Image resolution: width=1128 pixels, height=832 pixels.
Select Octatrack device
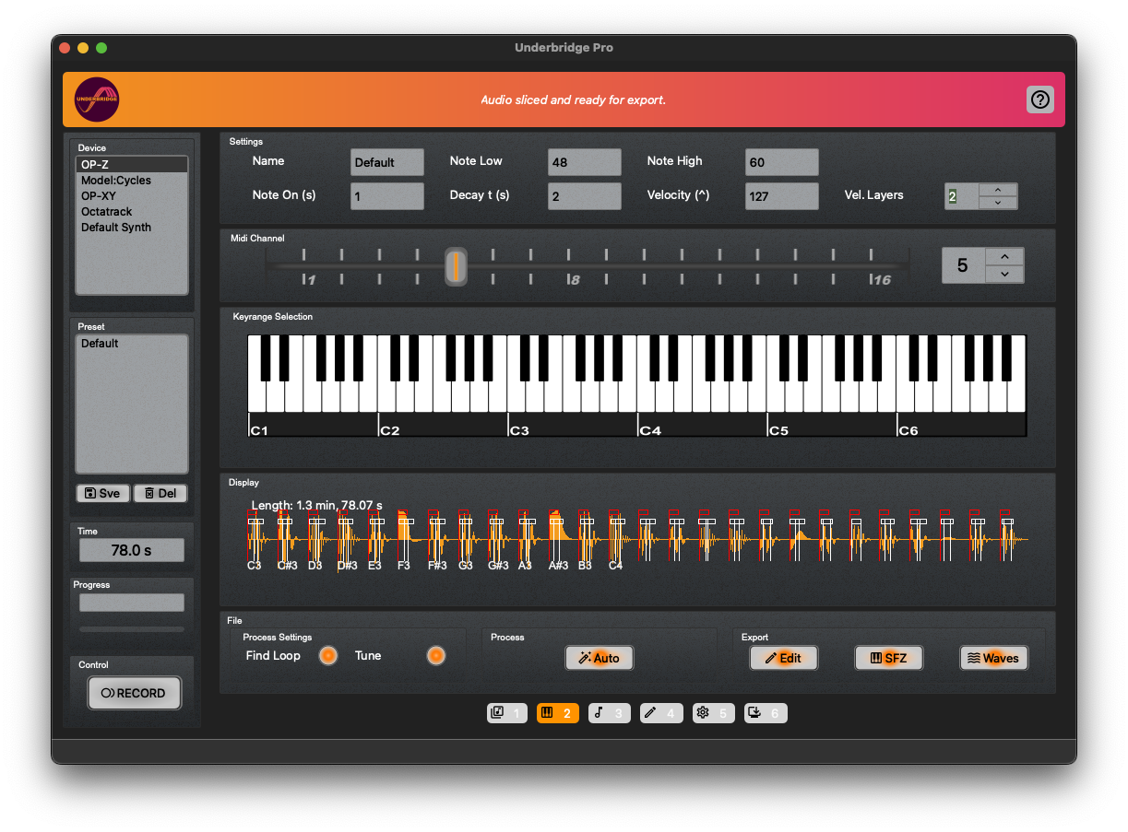pyautogui.click(x=132, y=212)
